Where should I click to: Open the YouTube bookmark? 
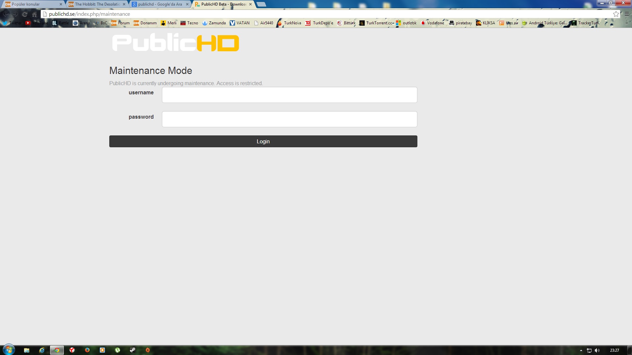37,23
